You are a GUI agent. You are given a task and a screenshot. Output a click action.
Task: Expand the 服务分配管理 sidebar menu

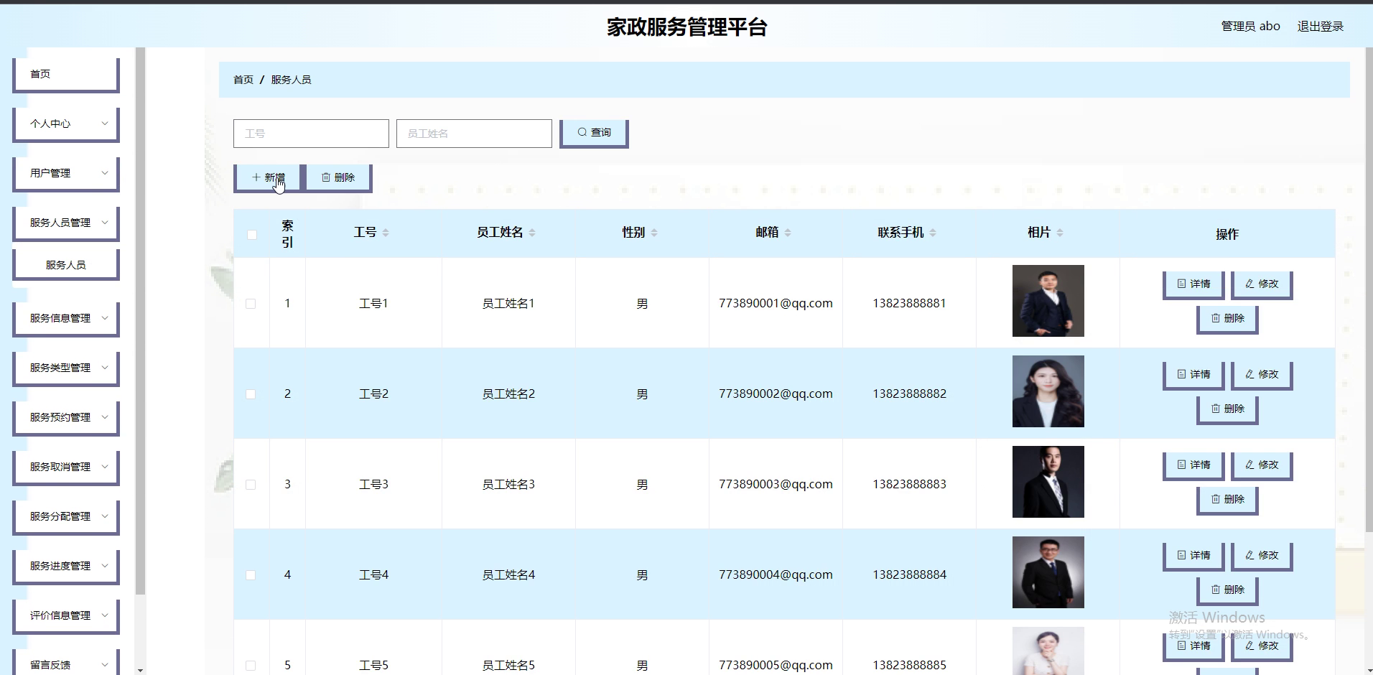[65, 517]
